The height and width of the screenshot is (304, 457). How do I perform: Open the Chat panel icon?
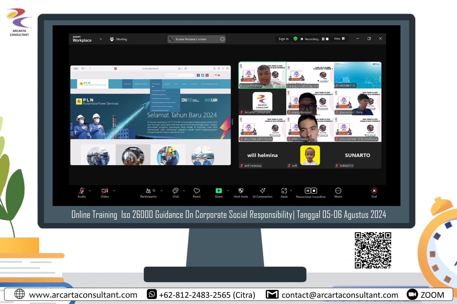click(175, 191)
